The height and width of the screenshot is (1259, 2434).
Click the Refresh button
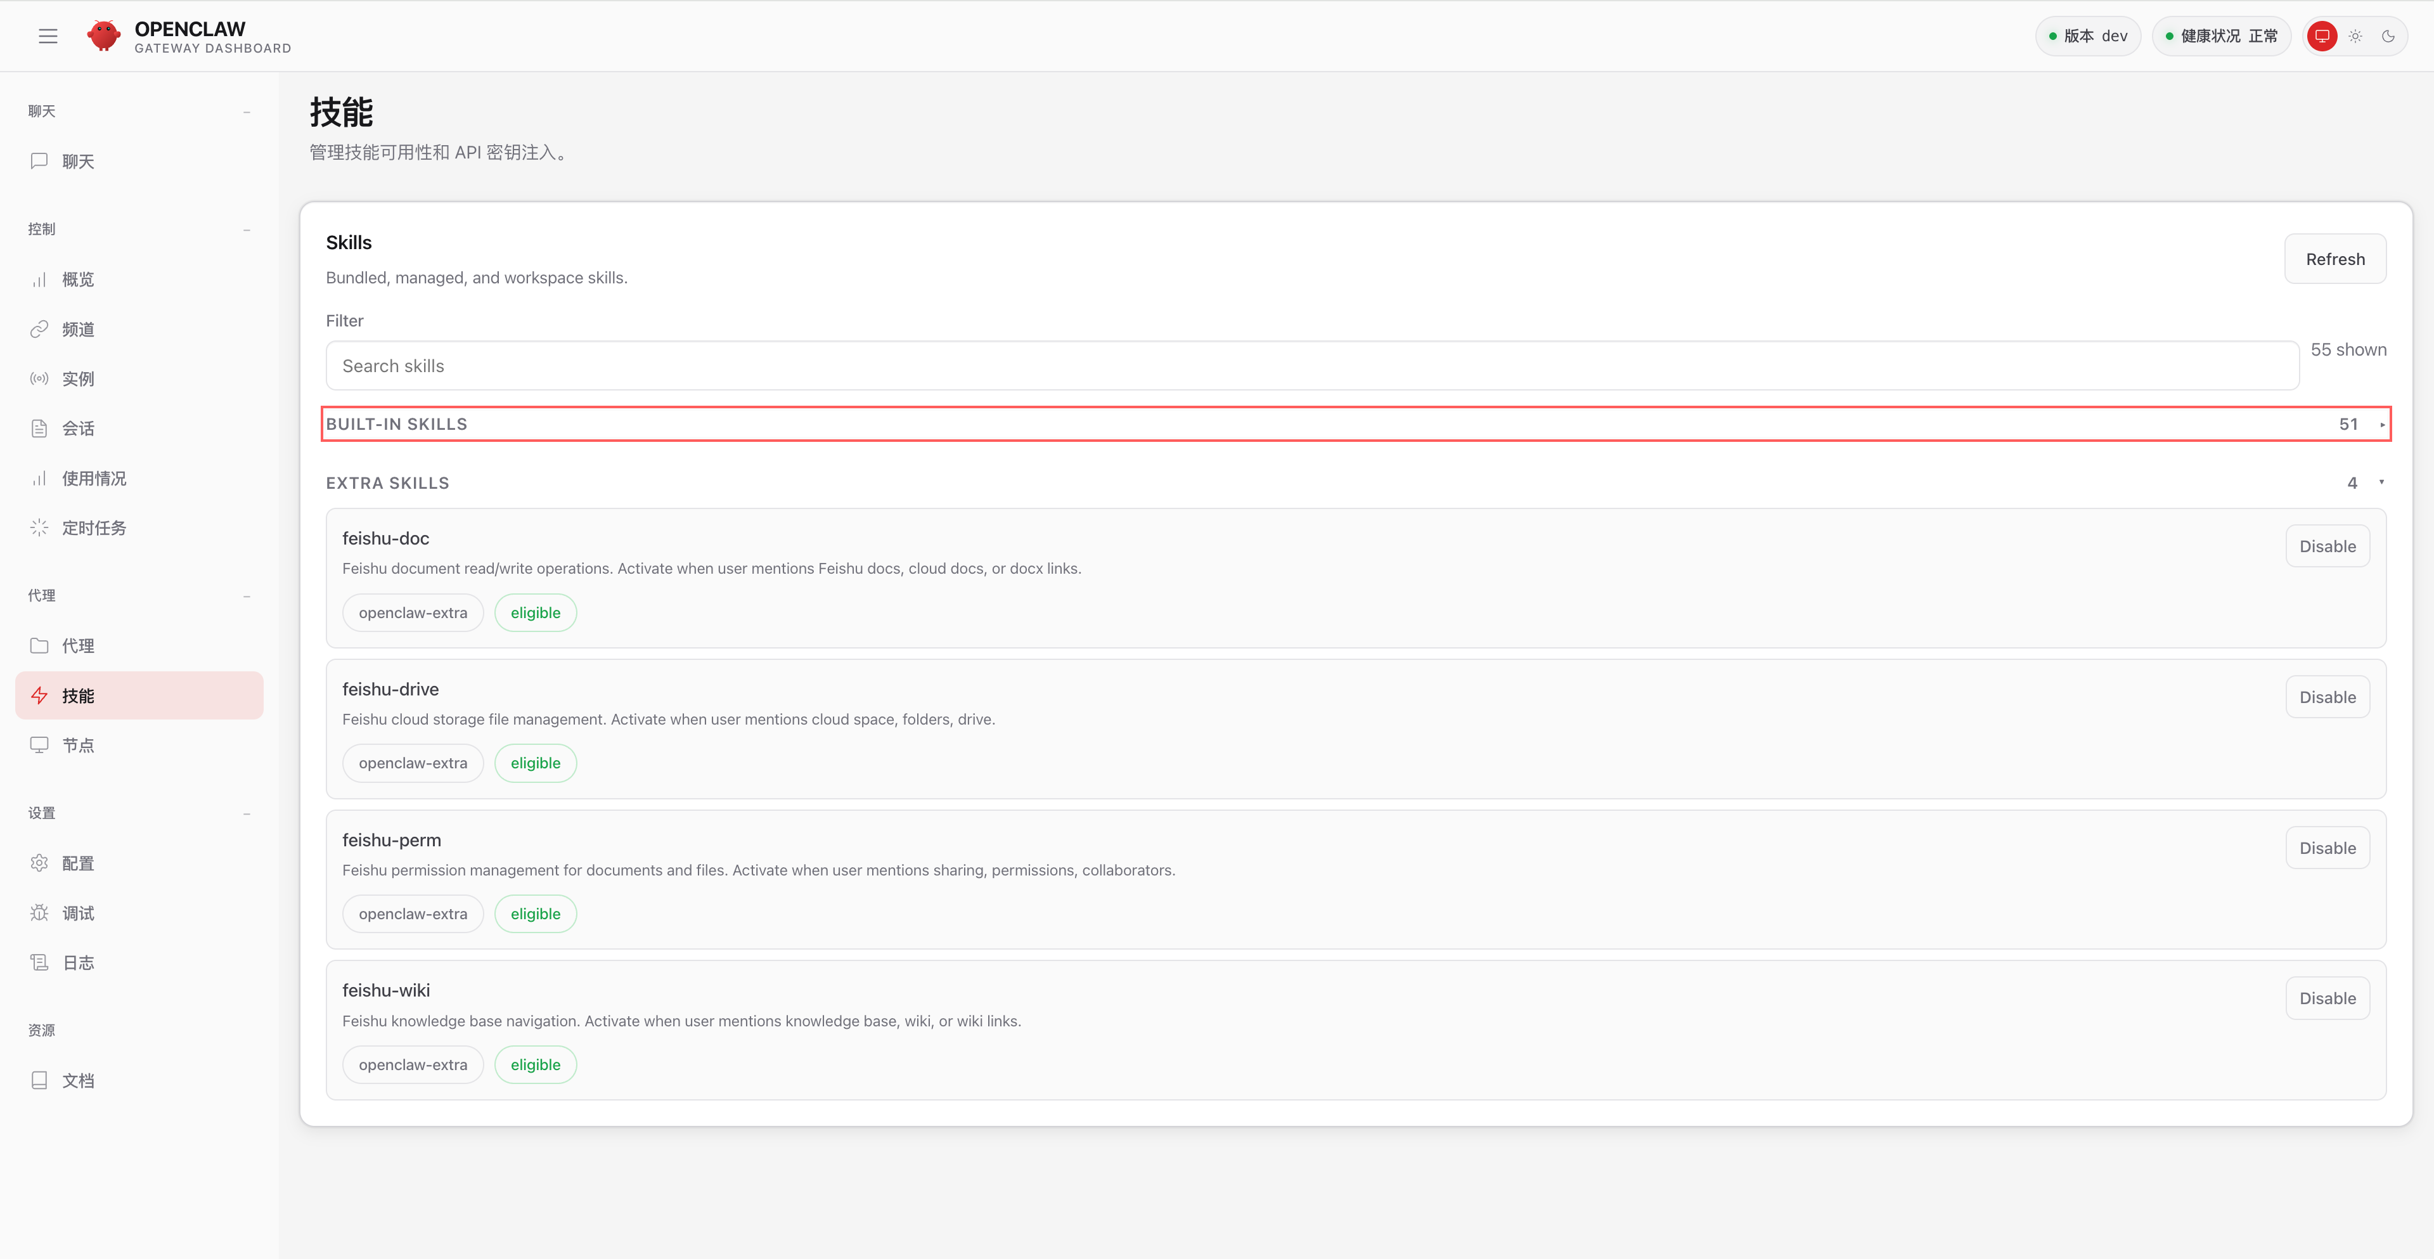click(2334, 258)
